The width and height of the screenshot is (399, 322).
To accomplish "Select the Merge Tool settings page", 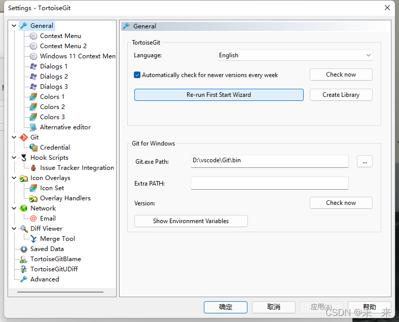I will (x=57, y=239).
